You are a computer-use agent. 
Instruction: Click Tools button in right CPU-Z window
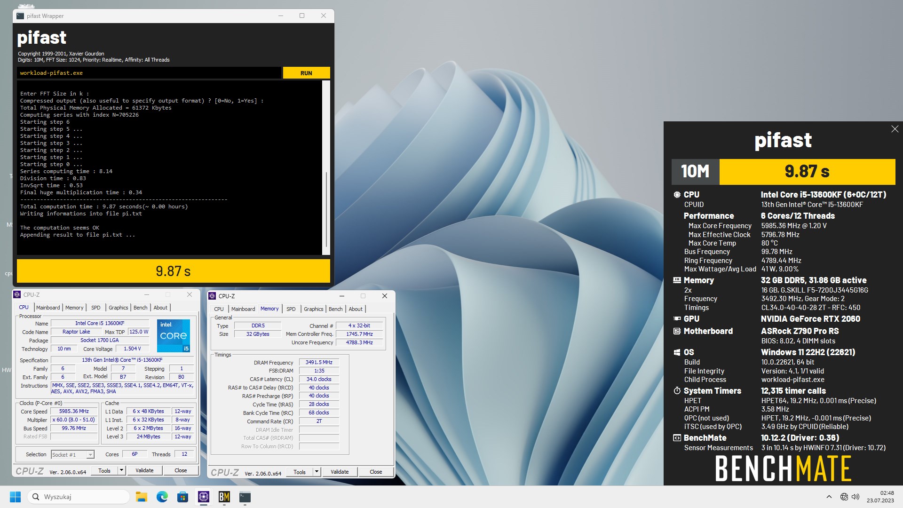(x=300, y=472)
